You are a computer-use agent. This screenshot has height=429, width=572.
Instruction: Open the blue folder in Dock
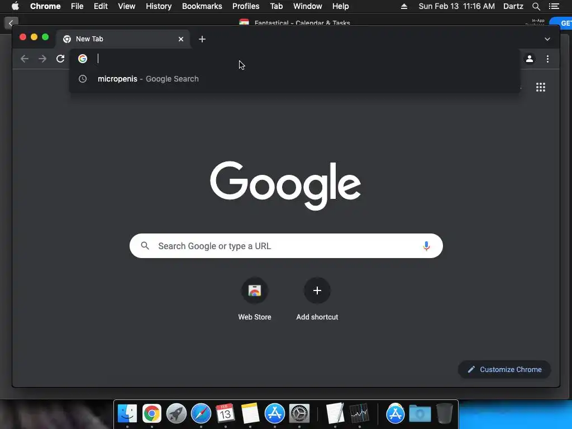[x=420, y=414]
